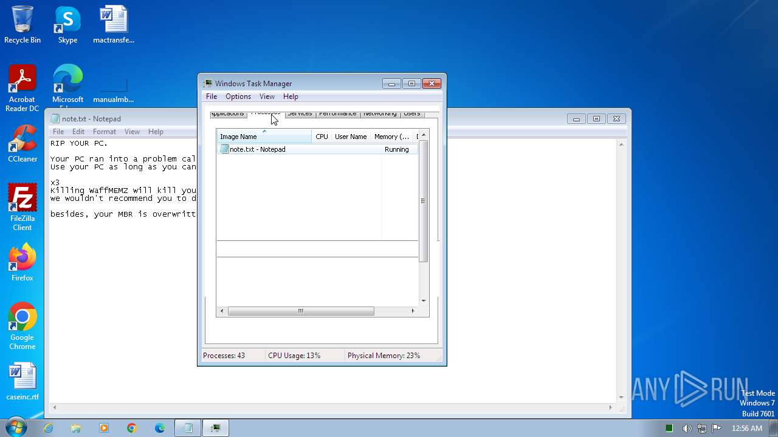The width and height of the screenshot is (778, 437).
Task: Open the Acrobat Reader DC shortcut
Action: 22,88
